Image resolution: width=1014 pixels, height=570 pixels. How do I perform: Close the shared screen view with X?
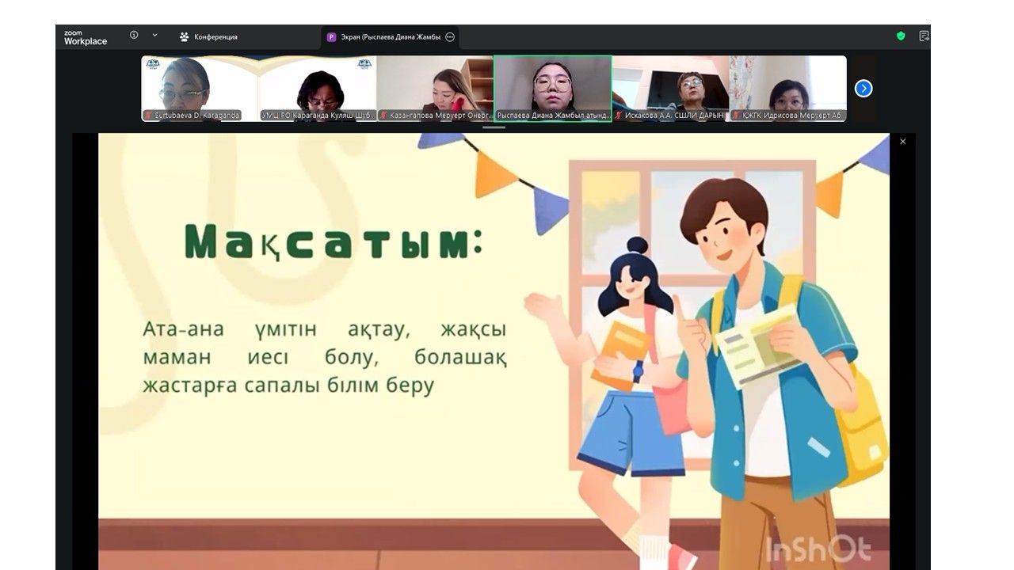tap(902, 142)
